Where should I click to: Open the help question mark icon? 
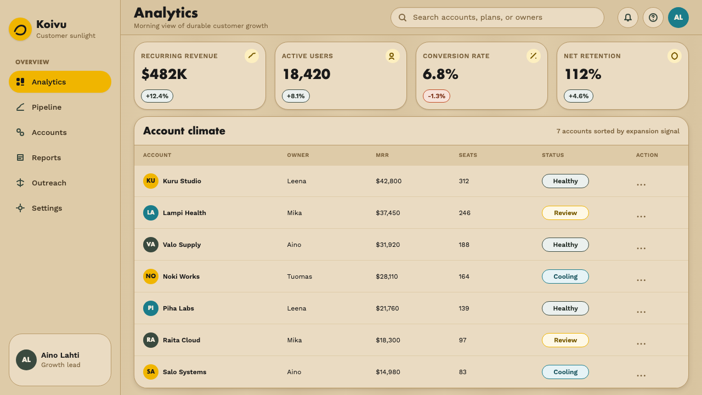pyautogui.click(x=653, y=18)
